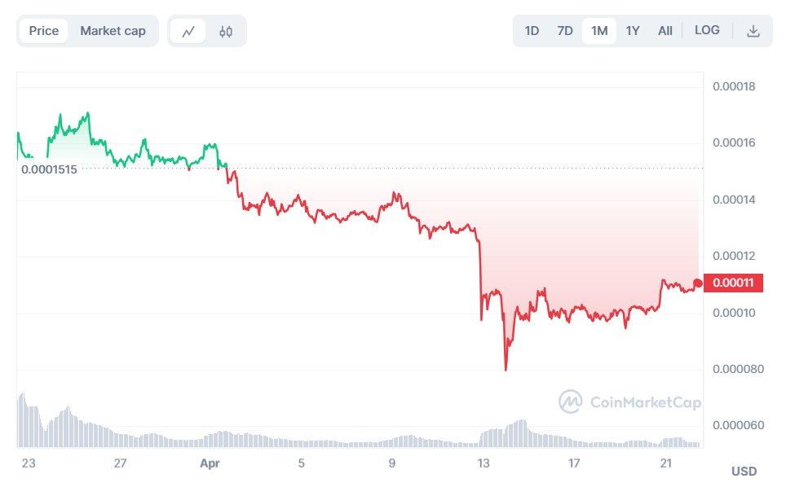Image resolution: width=795 pixels, height=496 pixels.
Task: Switch to line chart view
Action: (x=188, y=32)
